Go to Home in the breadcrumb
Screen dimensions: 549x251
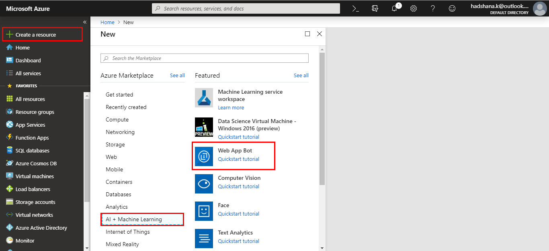point(107,22)
